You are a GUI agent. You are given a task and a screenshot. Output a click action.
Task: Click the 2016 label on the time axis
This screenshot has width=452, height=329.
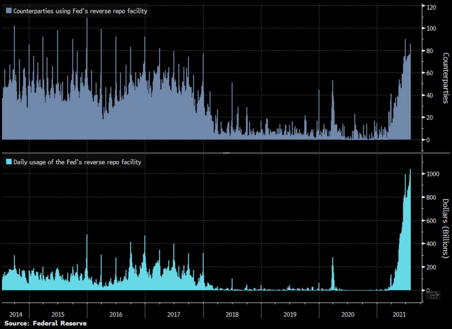116,314
